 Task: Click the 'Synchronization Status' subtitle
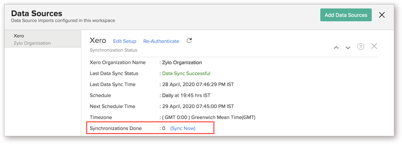(x=113, y=50)
